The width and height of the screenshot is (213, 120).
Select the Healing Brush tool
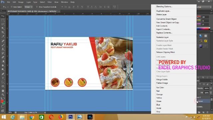point(3,41)
